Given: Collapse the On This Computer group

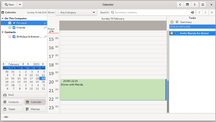Looking at the screenshot, I should click(3, 19).
